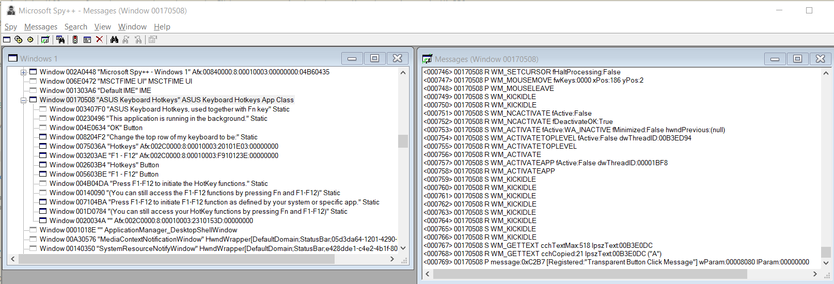Screen dimensions: 834x284
Task: Expand the Window 002A0448 Microsoft Spy++ node
Action: tap(23, 72)
